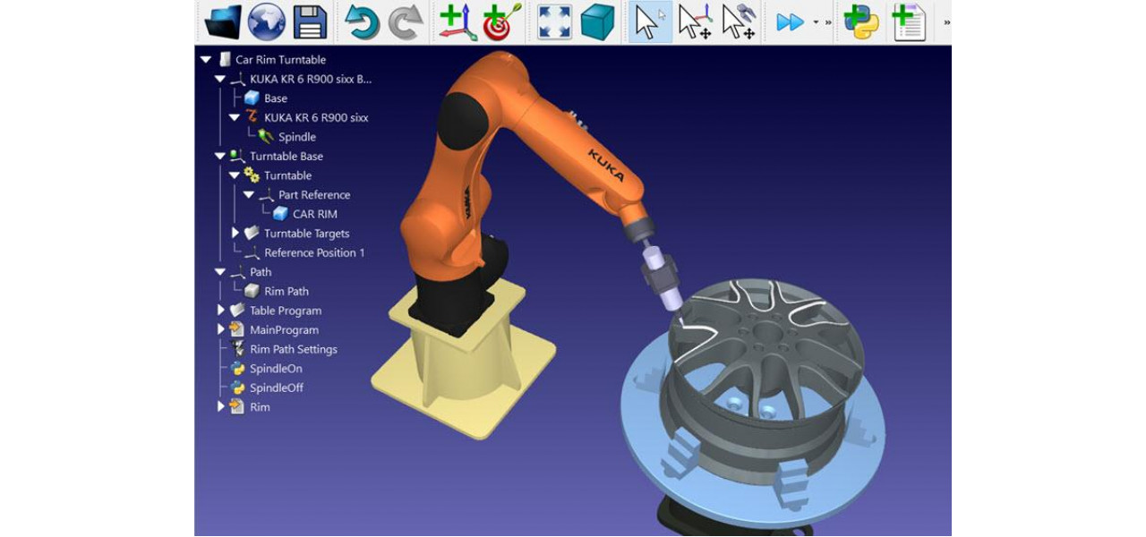The image size is (1146, 537).
Task: Collapse the KUKA KR 6 R900 sixx B... frame
Action: tap(220, 79)
